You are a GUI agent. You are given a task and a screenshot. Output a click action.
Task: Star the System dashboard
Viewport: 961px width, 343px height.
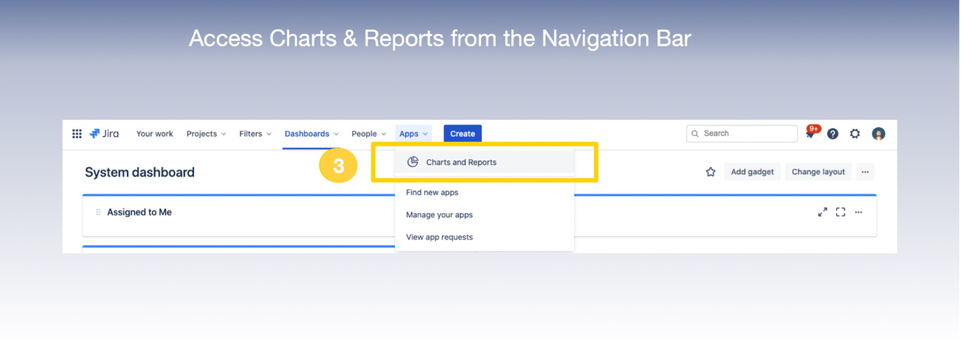(x=711, y=172)
